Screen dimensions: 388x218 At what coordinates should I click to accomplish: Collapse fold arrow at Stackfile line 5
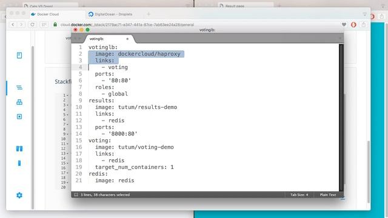click(67, 114)
